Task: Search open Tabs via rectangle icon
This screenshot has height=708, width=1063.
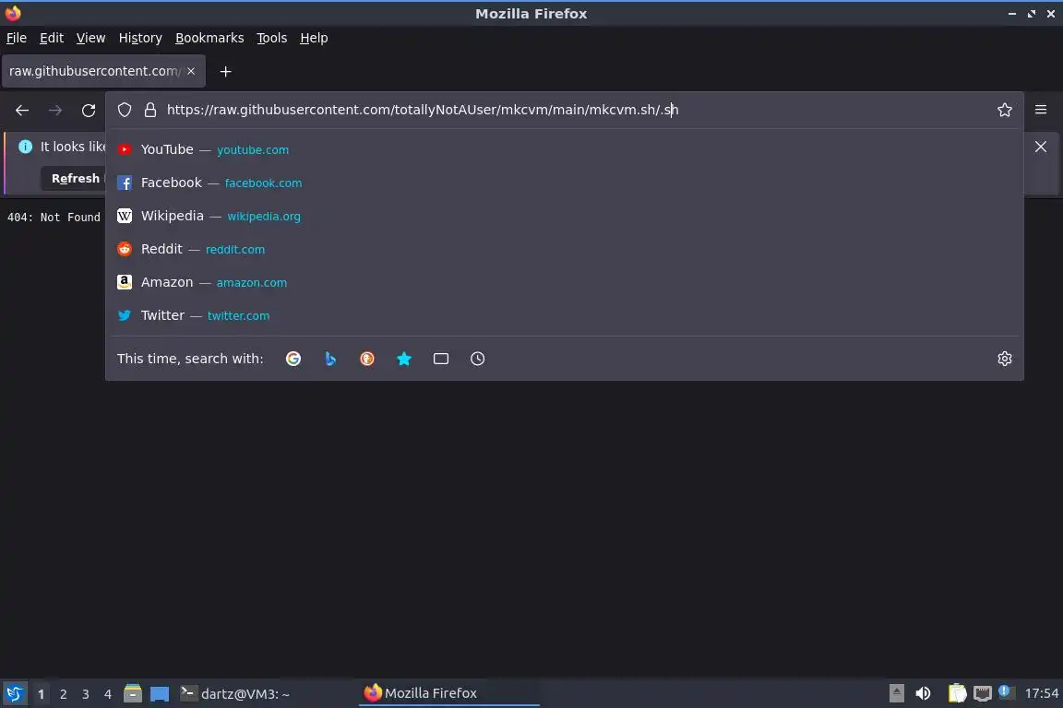Action: 441,359
